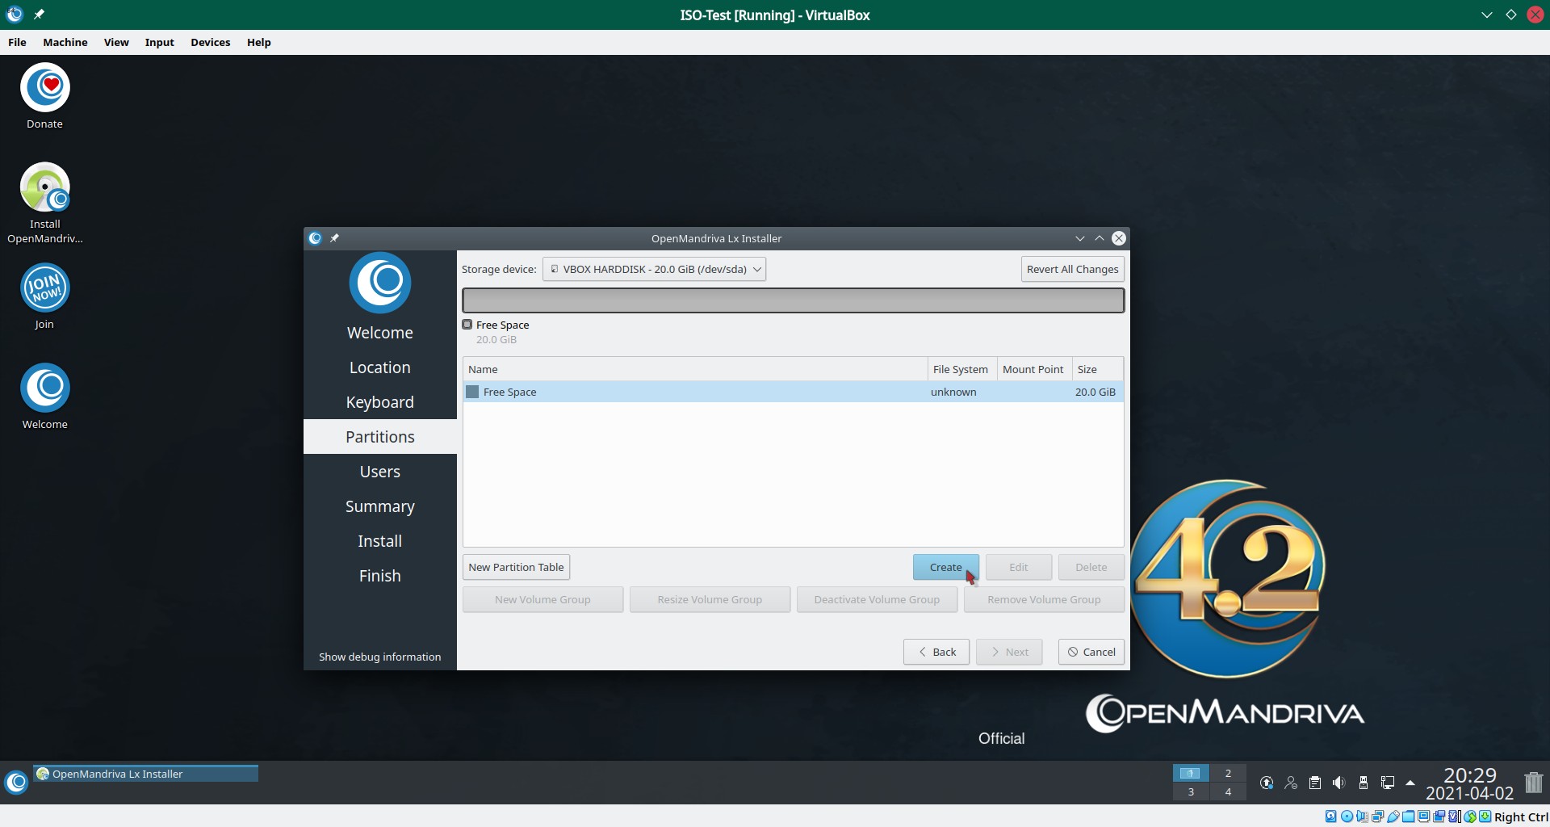Open the File menu

coord(17,42)
